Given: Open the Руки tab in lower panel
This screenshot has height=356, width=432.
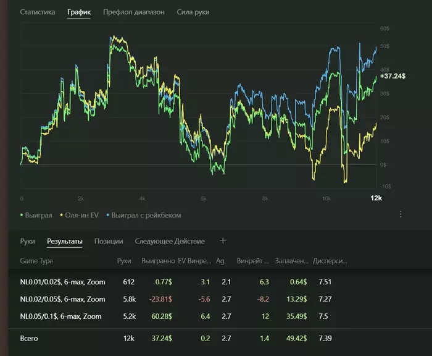Looking at the screenshot, I should click(28, 241).
